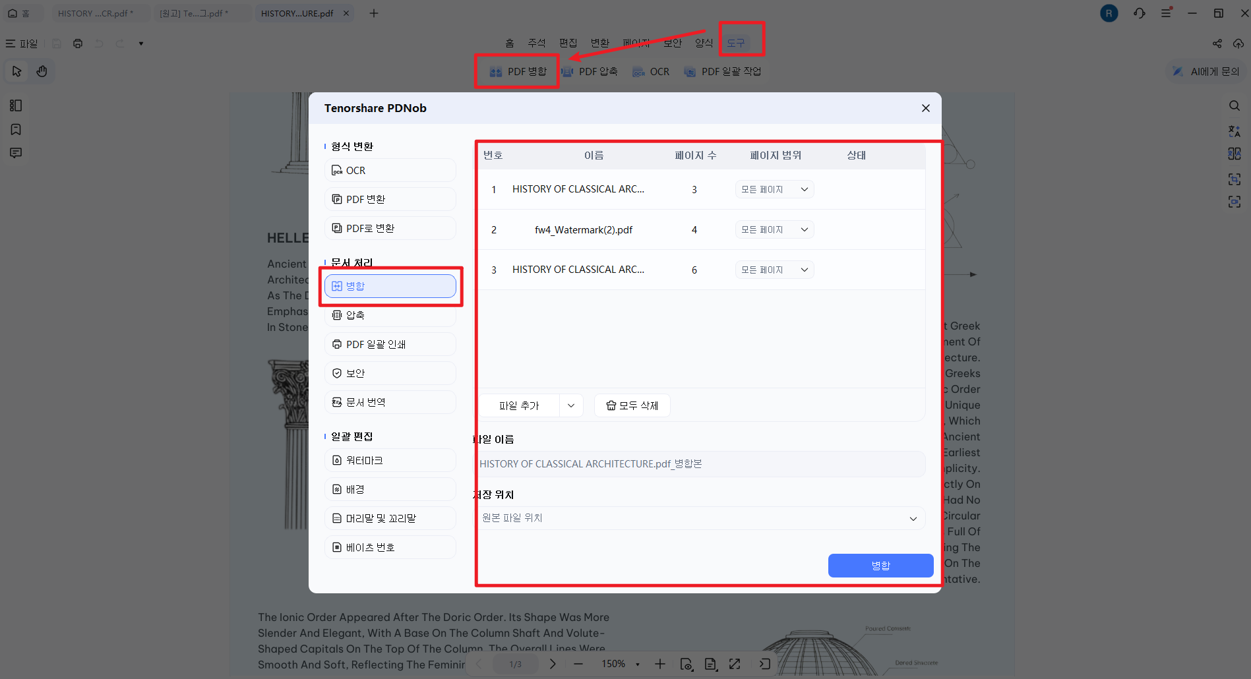This screenshot has height=679, width=1251.
Task: Open the new tab plus icon
Action: (374, 13)
